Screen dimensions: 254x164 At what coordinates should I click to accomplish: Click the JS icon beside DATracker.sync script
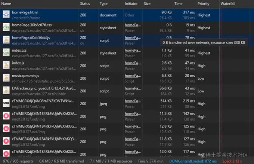[6, 91]
